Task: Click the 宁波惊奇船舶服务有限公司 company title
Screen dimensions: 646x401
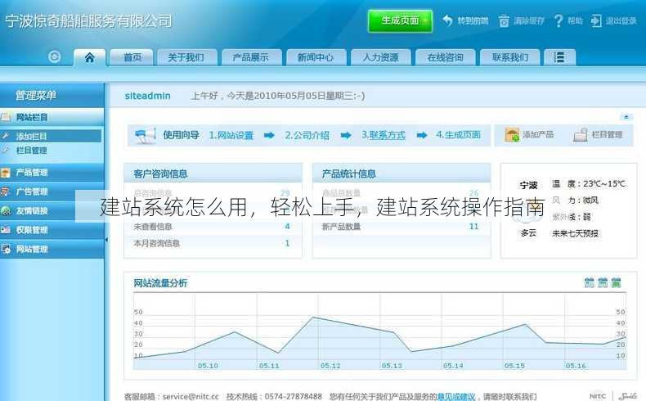Action: [x=88, y=21]
